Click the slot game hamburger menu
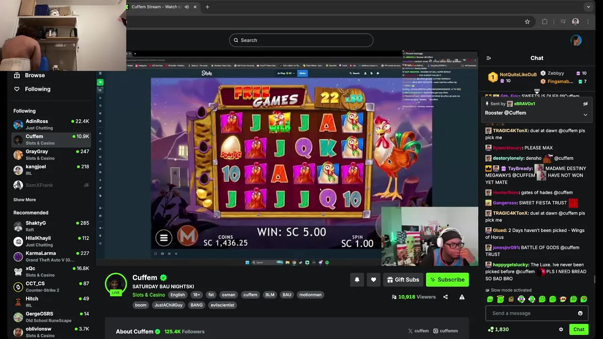The image size is (603, 339). pyautogui.click(x=163, y=238)
